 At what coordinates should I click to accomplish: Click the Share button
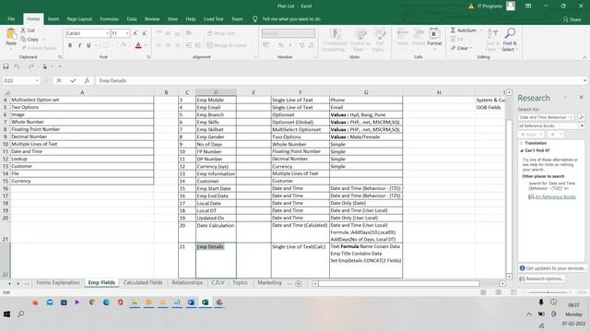click(572, 19)
